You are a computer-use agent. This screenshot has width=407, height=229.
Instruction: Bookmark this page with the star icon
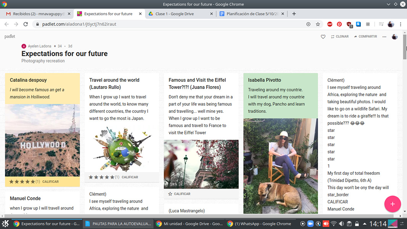[x=318, y=24]
